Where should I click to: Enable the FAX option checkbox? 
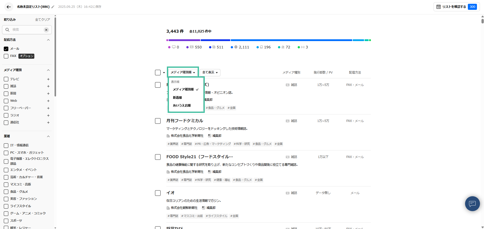click(x=6, y=56)
